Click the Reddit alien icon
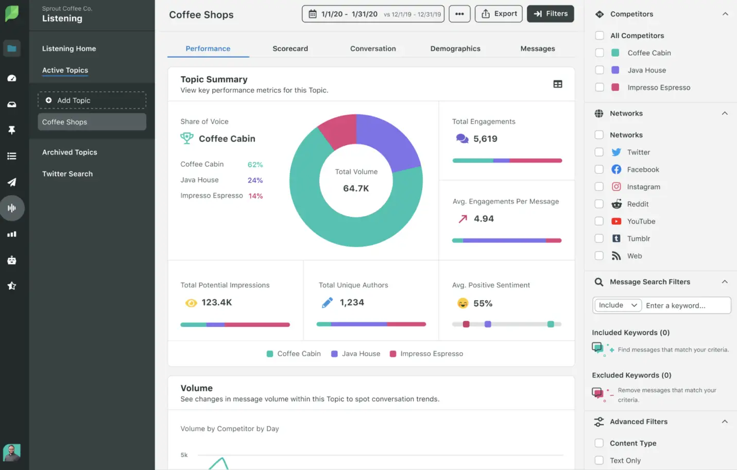This screenshot has height=470, width=737. 616,204
